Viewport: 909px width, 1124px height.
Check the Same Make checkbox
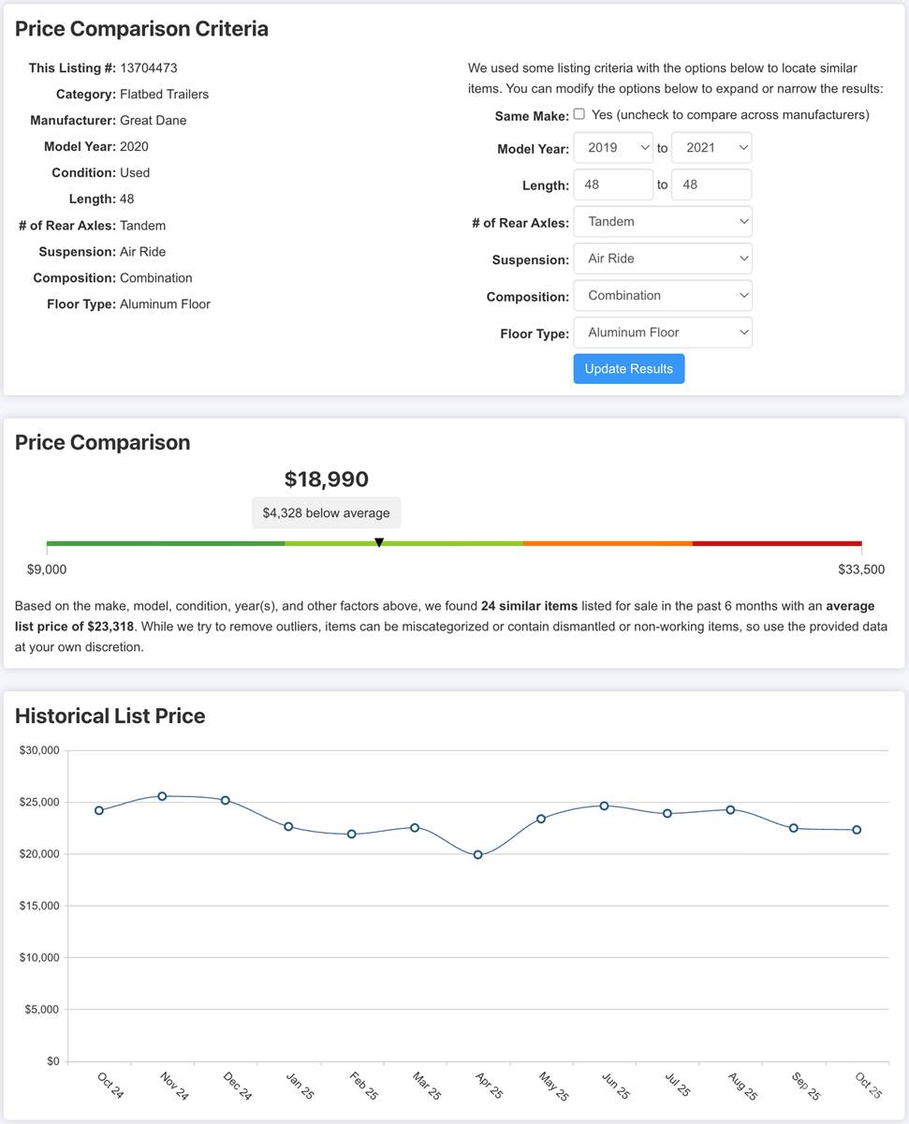tap(579, 114)
